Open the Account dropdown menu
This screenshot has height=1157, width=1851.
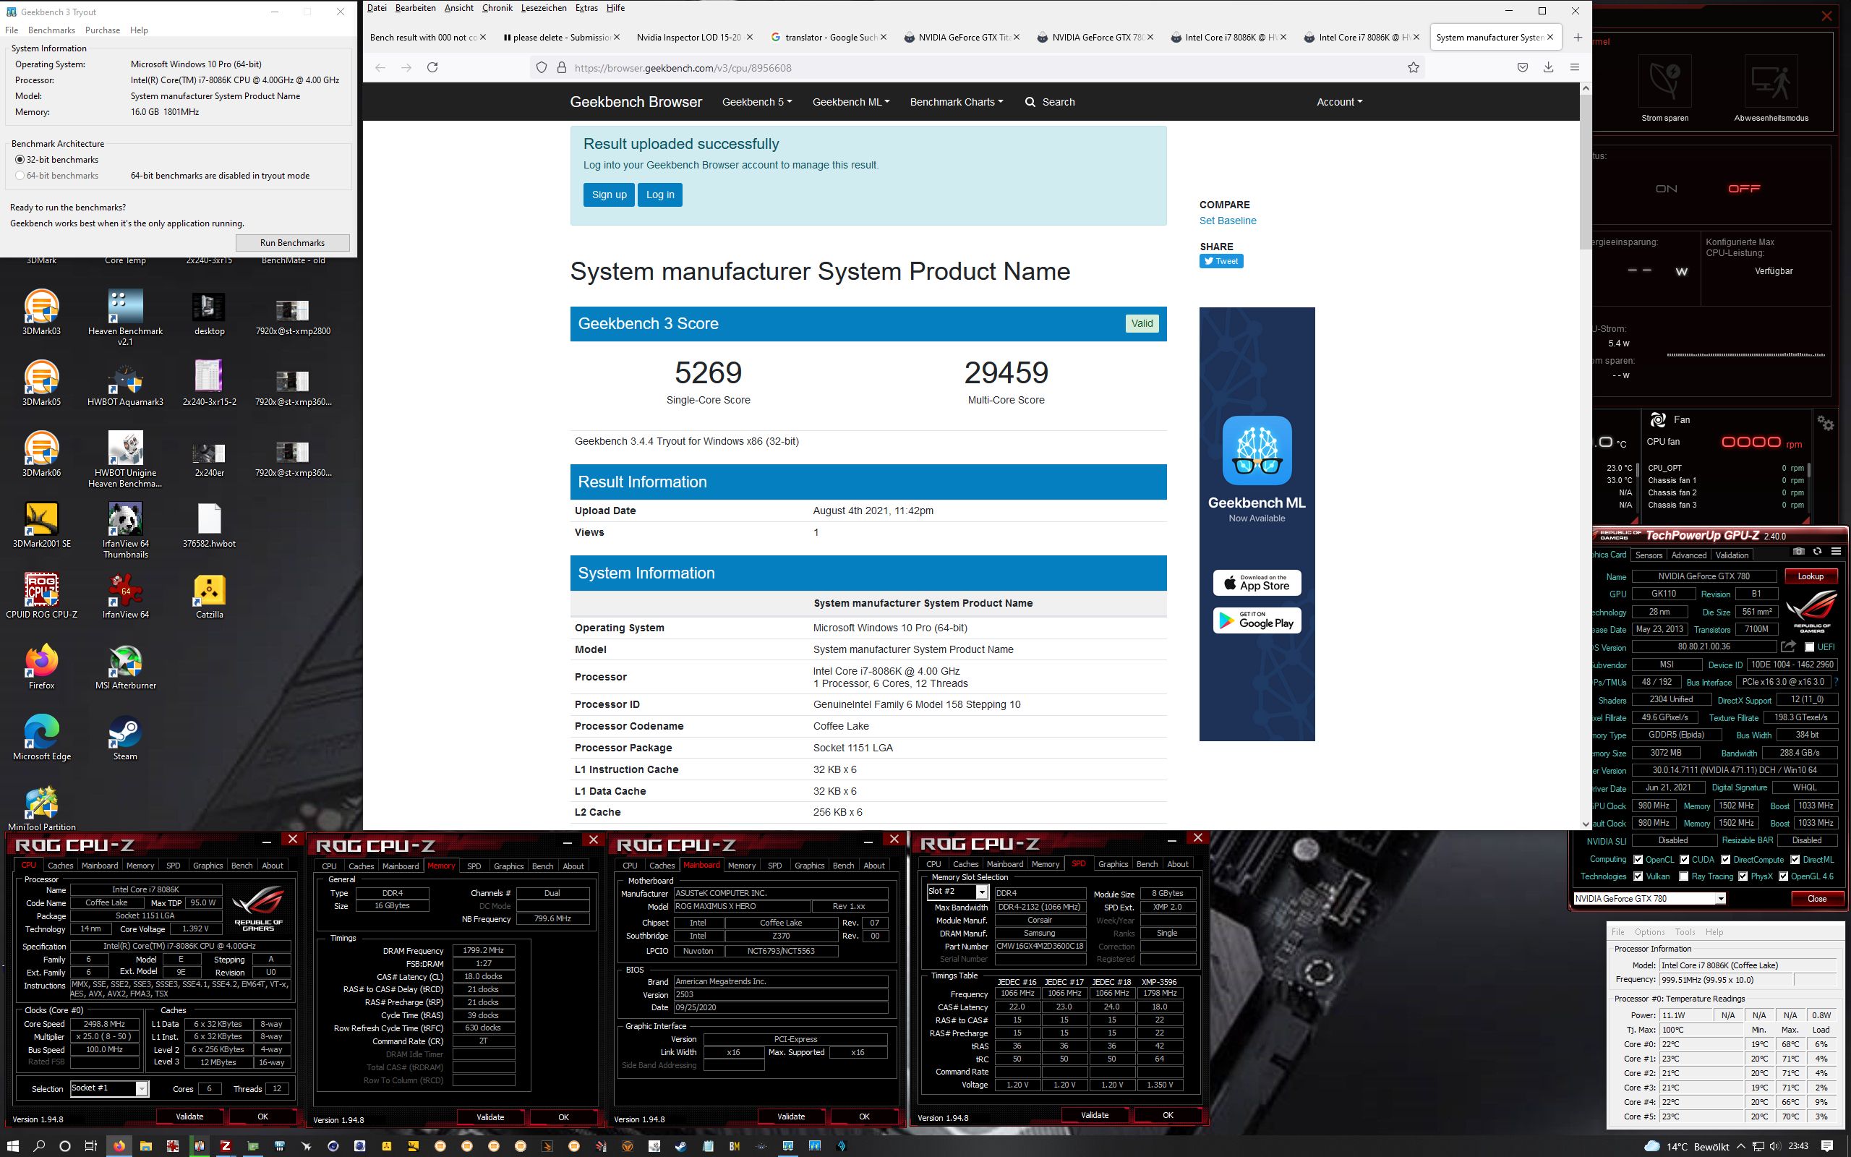(1339, 102)
